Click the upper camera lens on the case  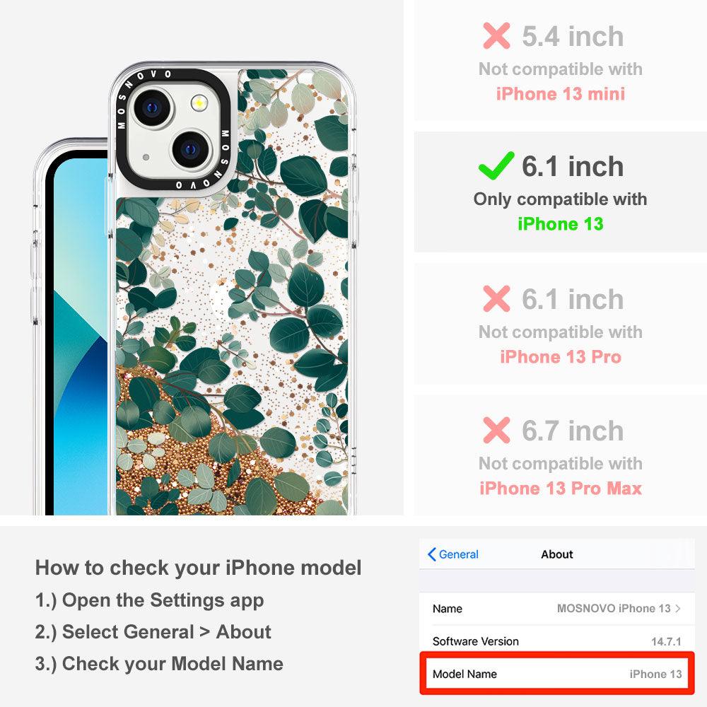click(x=153, y=107)
